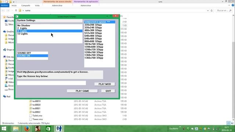Click the license key input field

click(51, 83)
